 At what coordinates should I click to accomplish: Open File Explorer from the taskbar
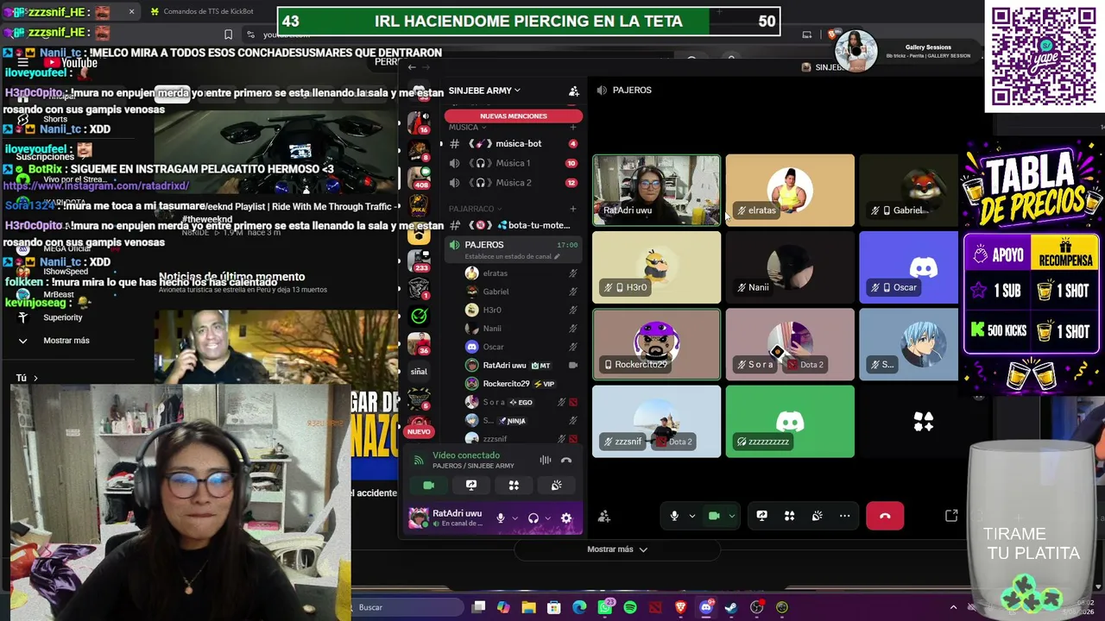[x=529, y=607]
